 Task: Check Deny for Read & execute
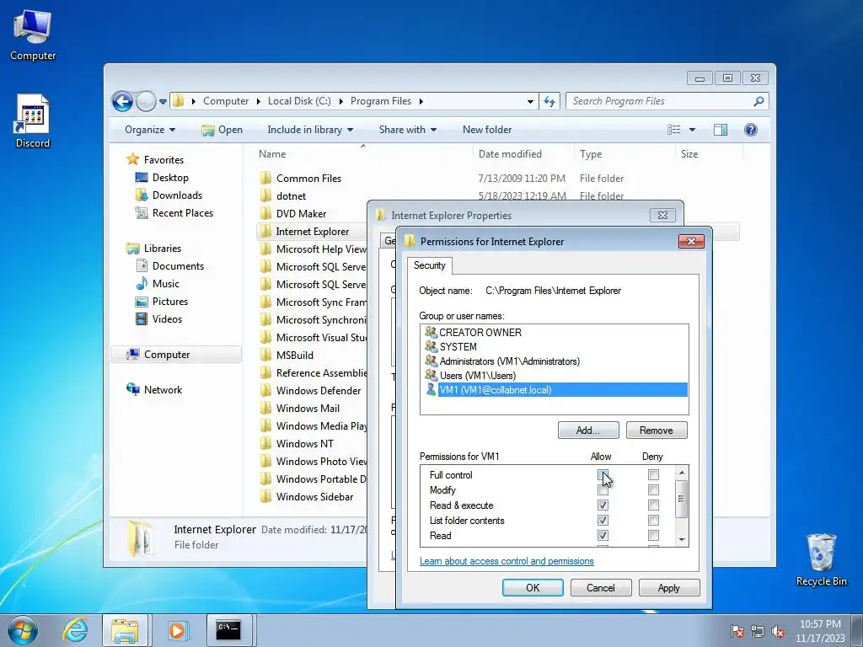click(653, 505)
